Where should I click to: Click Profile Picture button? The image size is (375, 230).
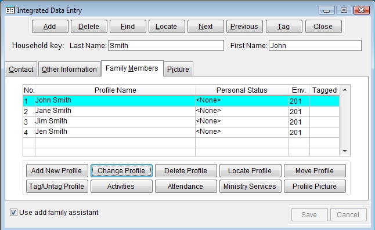pyautogui.click(x=315, y=187)
